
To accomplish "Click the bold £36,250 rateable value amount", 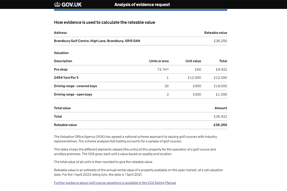I will [x=220, y=125].
